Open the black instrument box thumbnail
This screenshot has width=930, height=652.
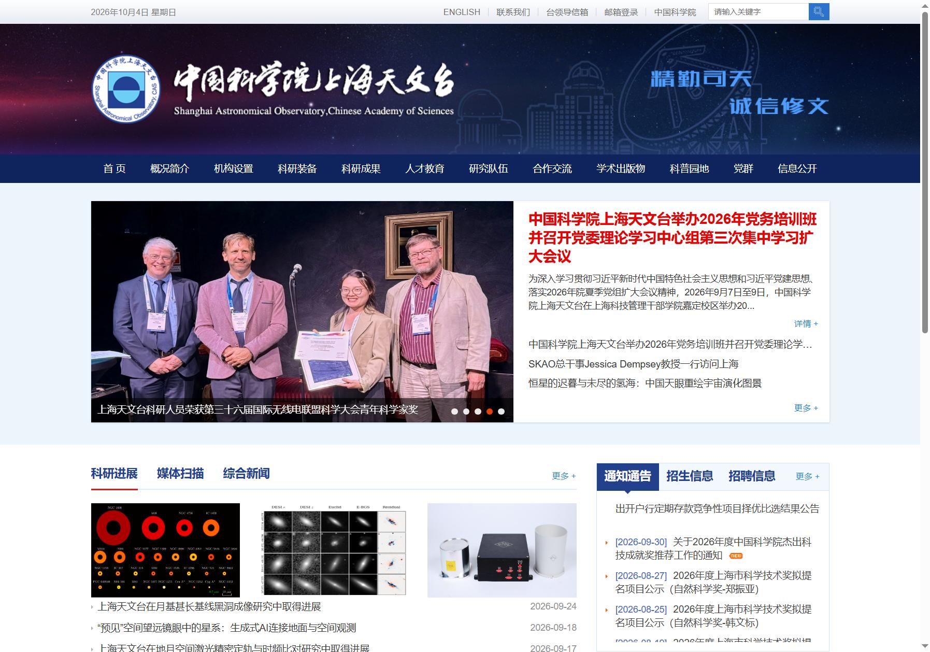(502, 550)
